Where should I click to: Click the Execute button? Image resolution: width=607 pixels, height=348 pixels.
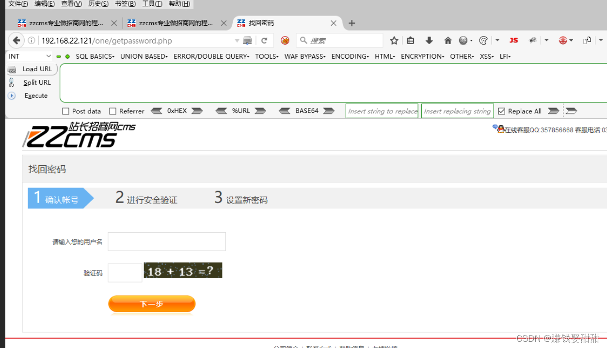coord(32,95)
